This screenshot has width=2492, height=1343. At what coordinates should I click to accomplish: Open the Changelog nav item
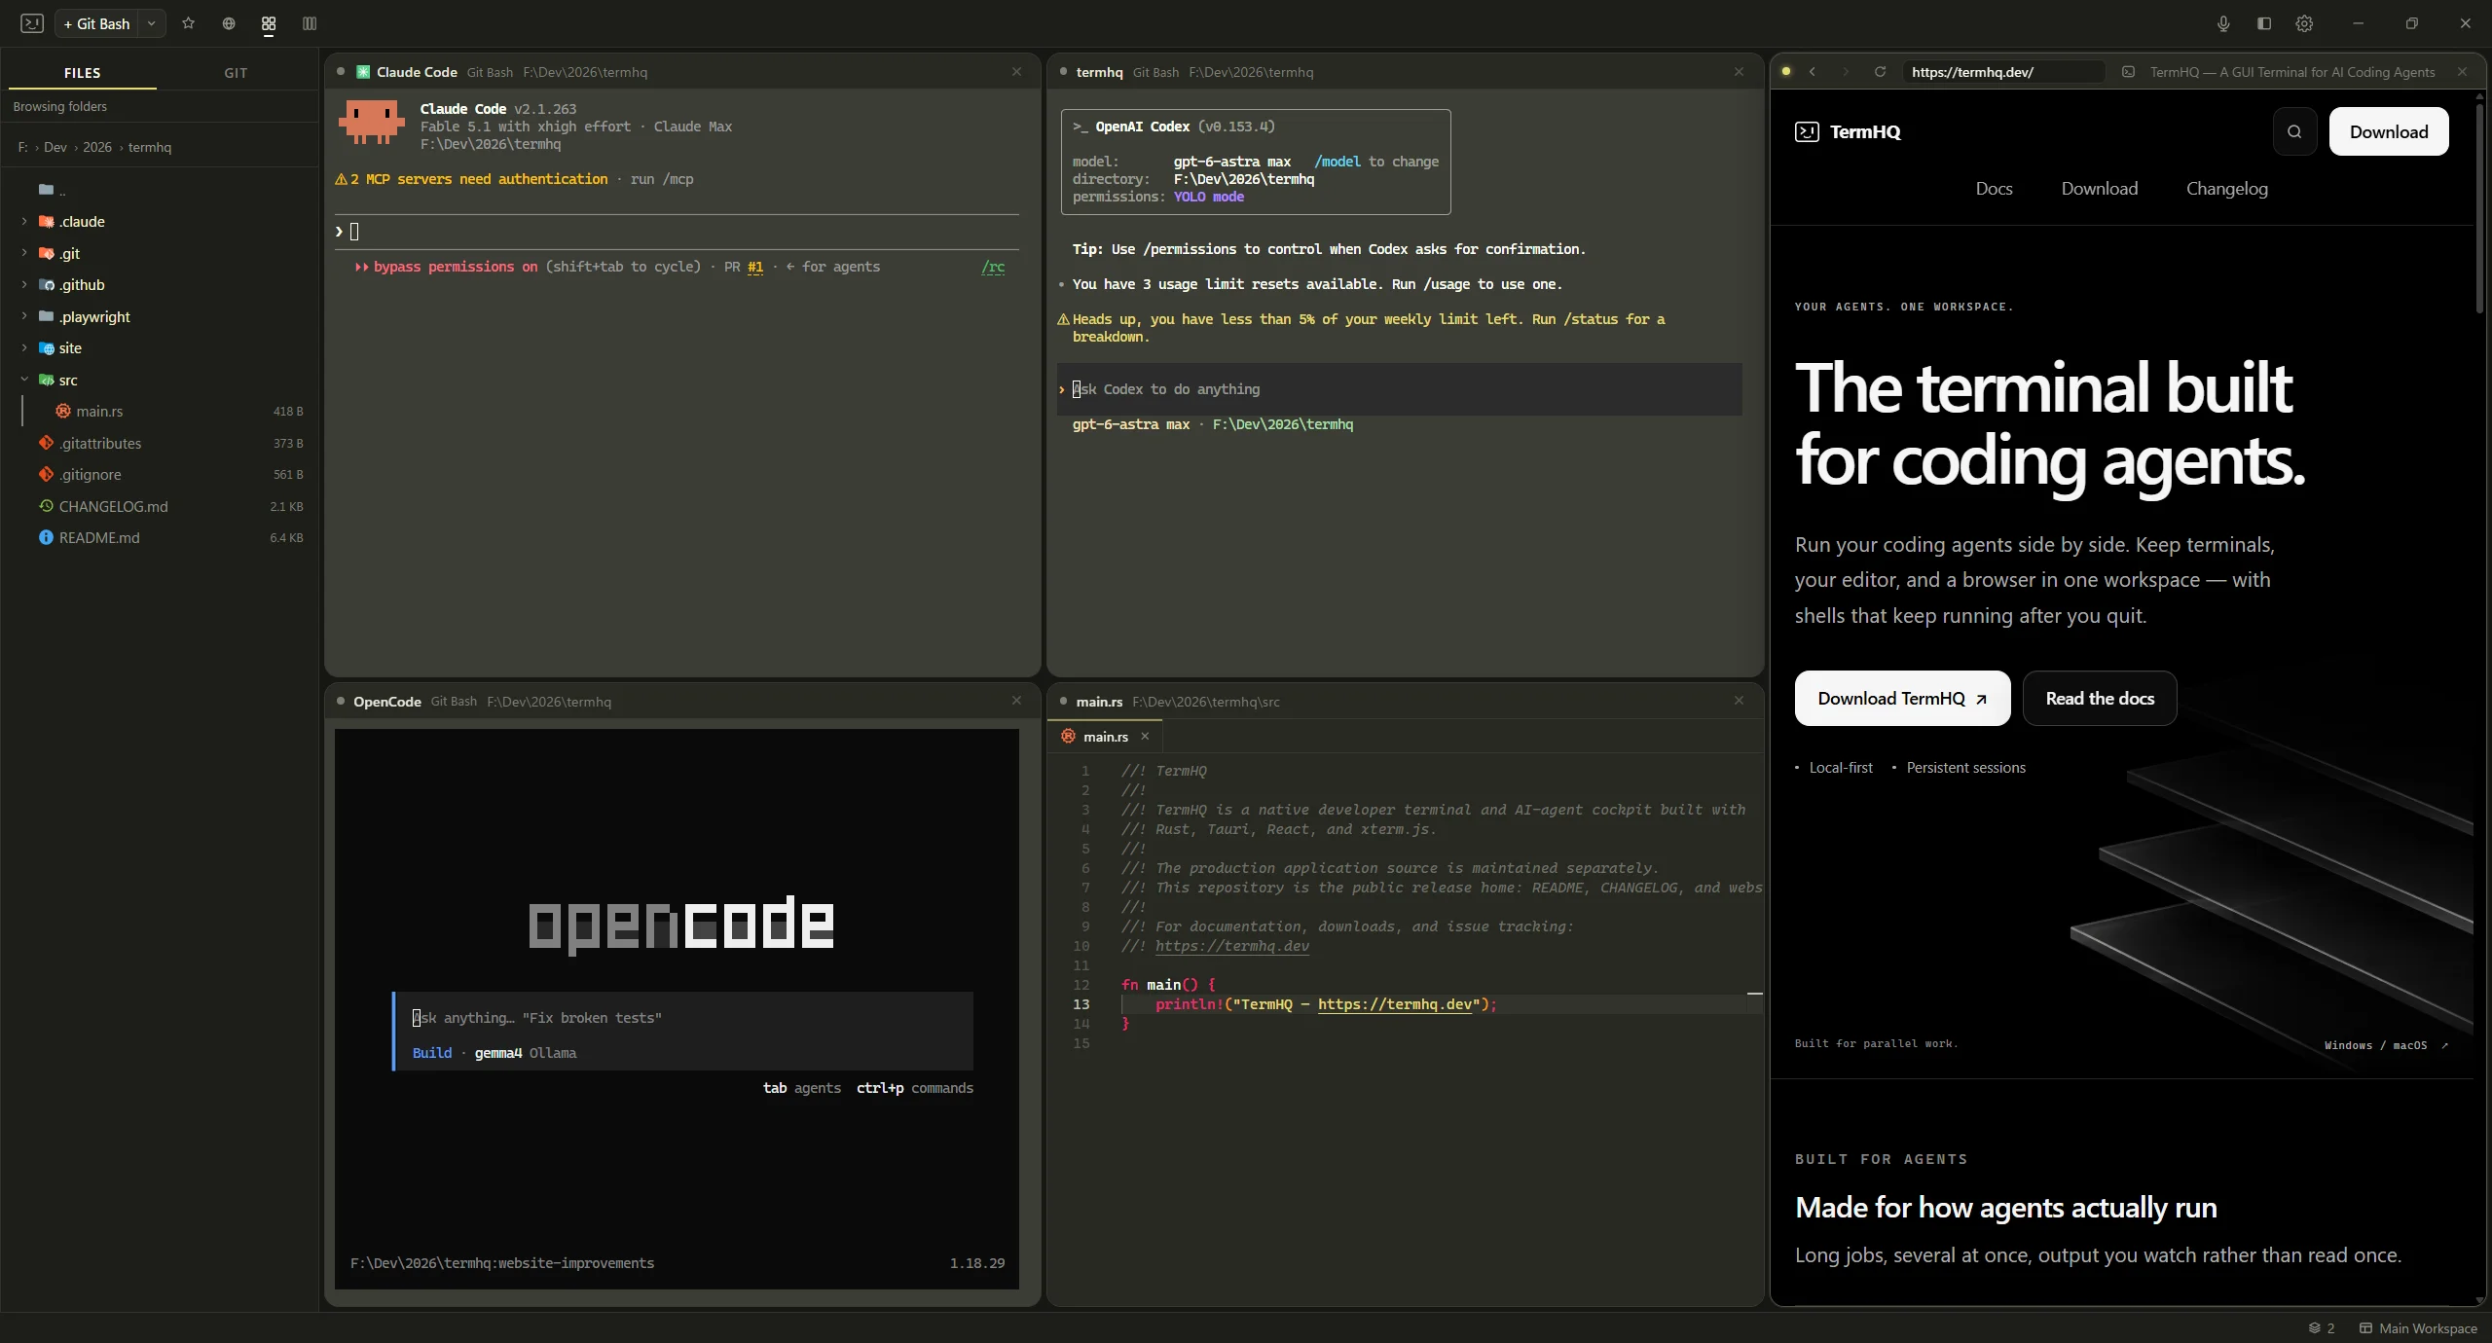coord(2227,189)
